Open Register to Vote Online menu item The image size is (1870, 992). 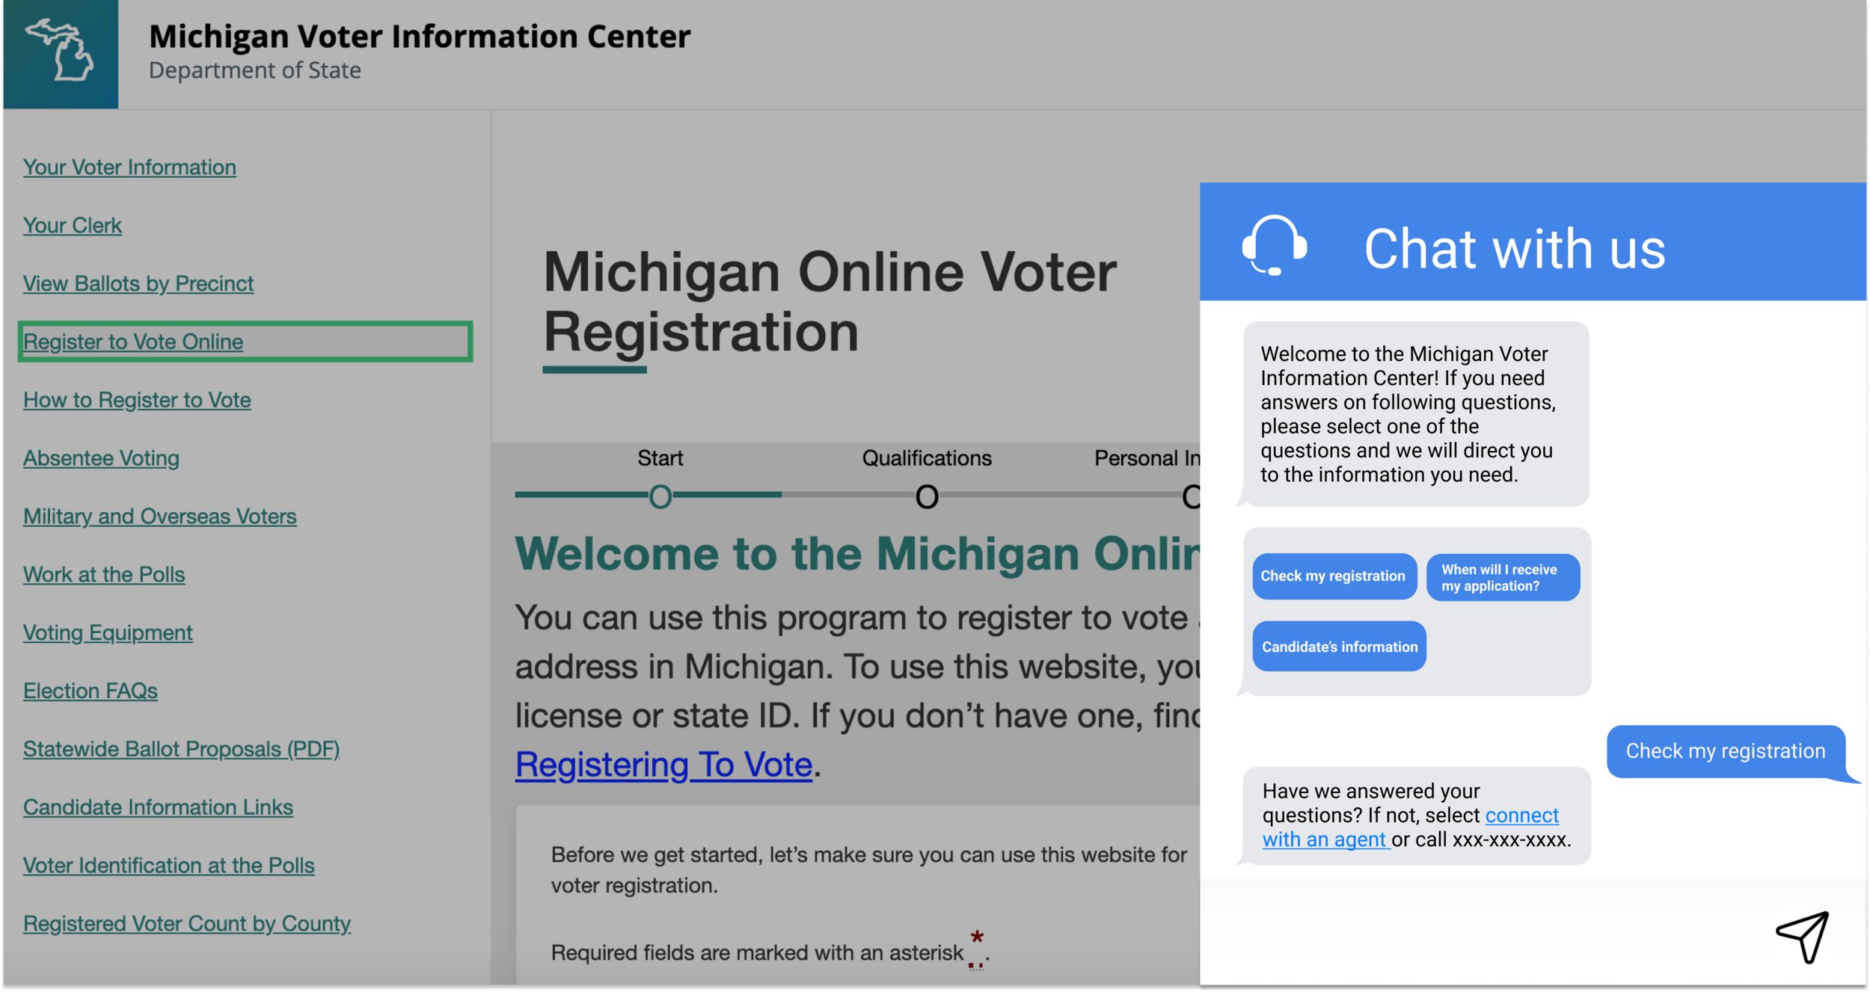click(133, 342)
